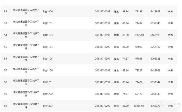Select unit price 69325.01
This screenshot has width=182, height=112.
coord(139,35)
